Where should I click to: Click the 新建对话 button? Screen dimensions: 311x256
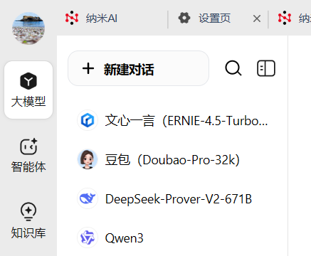pos(138,68)
